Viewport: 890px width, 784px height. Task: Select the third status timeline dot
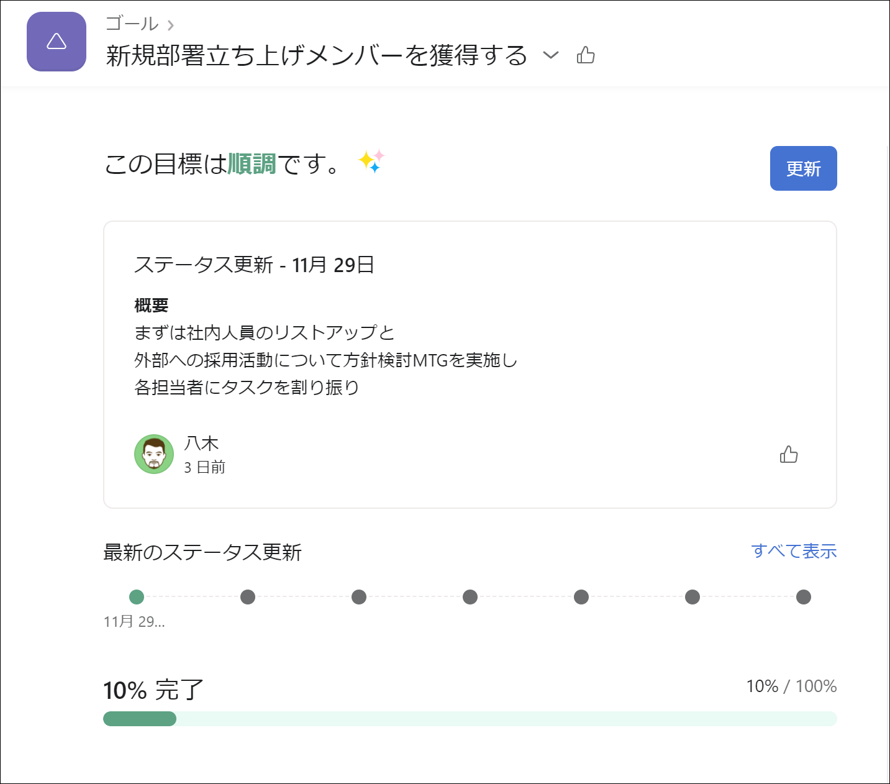(x=359, y=597)
